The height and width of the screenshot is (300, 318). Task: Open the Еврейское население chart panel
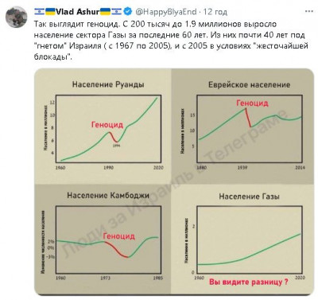[242, 127]
